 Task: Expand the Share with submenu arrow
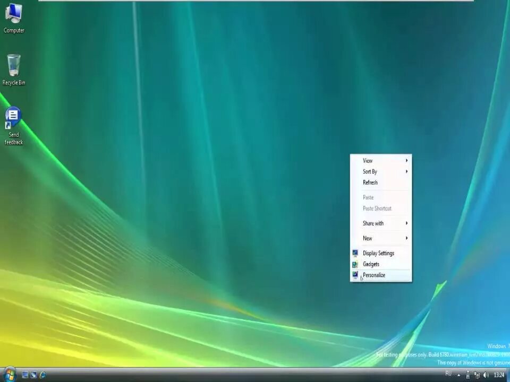tap(406, 223)
